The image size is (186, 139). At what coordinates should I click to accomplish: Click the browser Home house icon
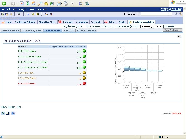(33, 3)
